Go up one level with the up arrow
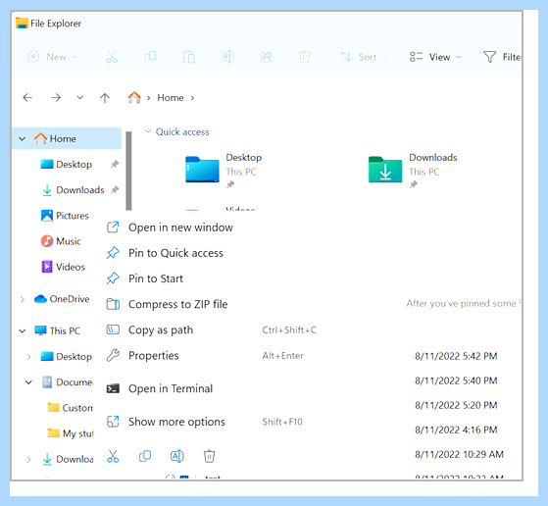 tap(105, 97)
